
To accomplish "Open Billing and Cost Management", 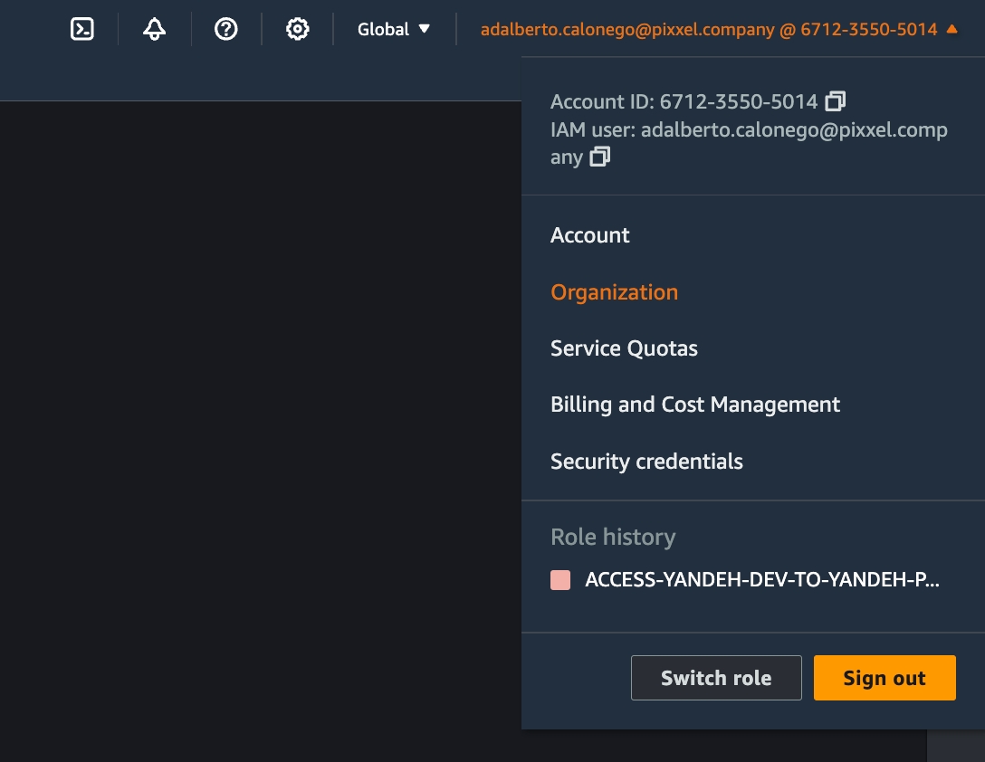I will click(695, 405).
